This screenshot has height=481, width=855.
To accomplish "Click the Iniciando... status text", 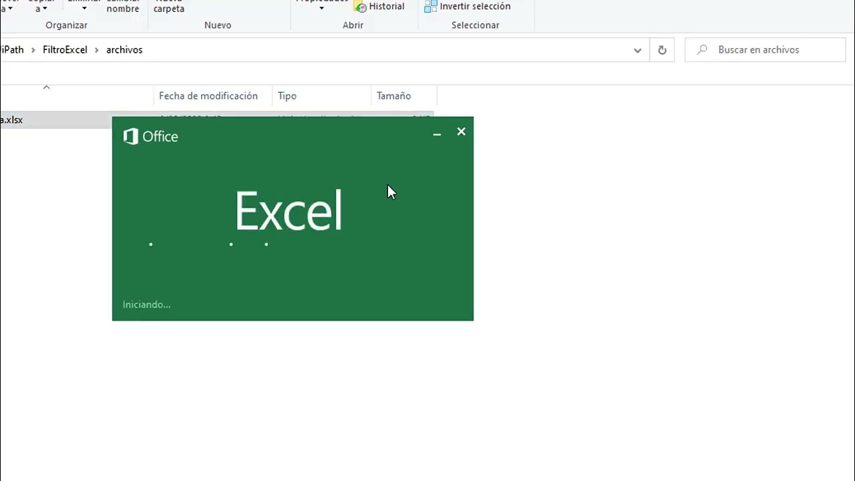I will click(146, 305).
